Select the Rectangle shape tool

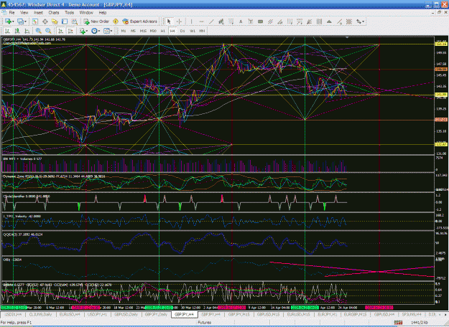coord(260,22)
